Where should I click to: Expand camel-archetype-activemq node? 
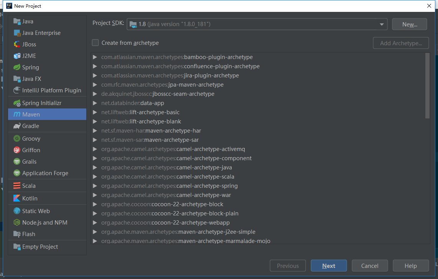(x=95, y=149)
